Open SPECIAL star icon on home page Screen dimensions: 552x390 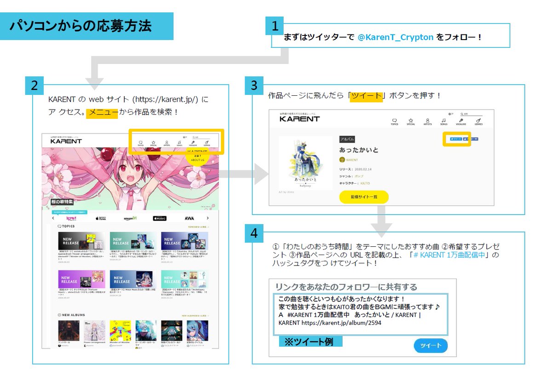click(x=154, y=143)
